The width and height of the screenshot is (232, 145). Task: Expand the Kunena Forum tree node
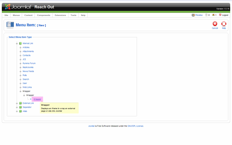click(20, 63)
